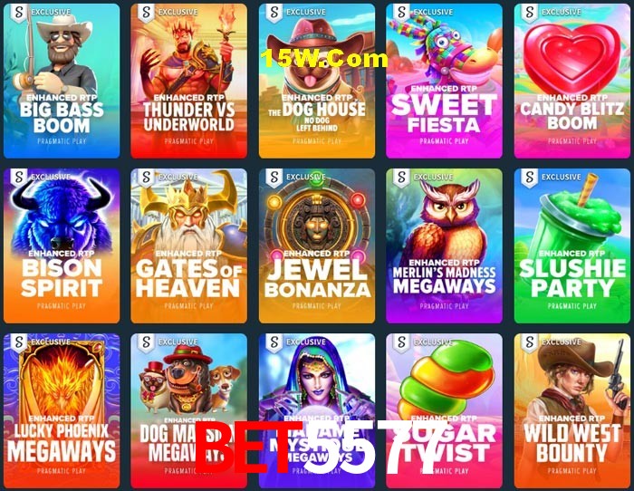Open the Gates of Heaven game
The image size is (634, 491).
(188, 246)
